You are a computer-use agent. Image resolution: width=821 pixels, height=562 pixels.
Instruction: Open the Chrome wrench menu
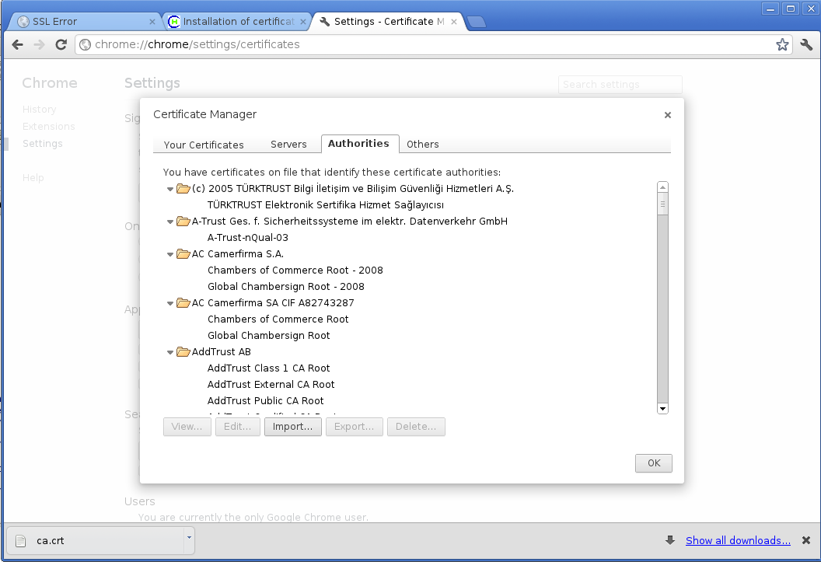pyautogui.click(x=806, y=44)
